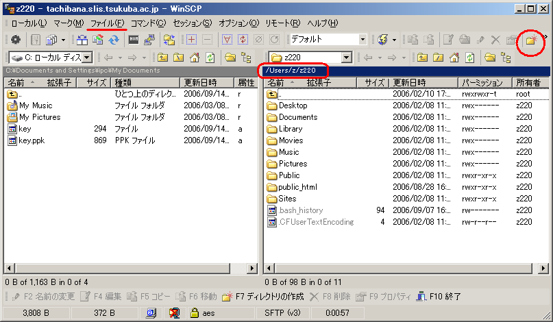Click F10 終了 button

point(439,297)
